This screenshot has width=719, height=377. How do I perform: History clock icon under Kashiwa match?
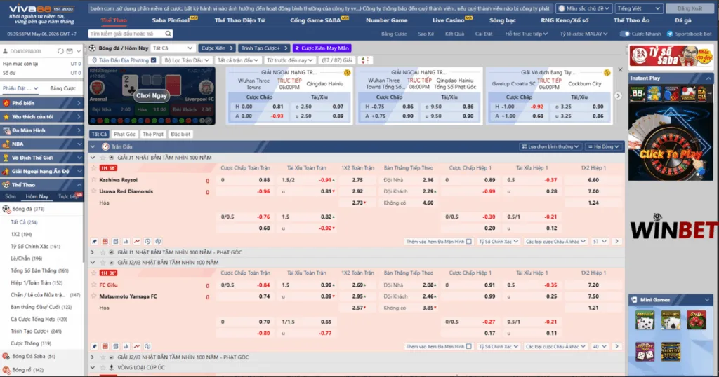[147, 242]
